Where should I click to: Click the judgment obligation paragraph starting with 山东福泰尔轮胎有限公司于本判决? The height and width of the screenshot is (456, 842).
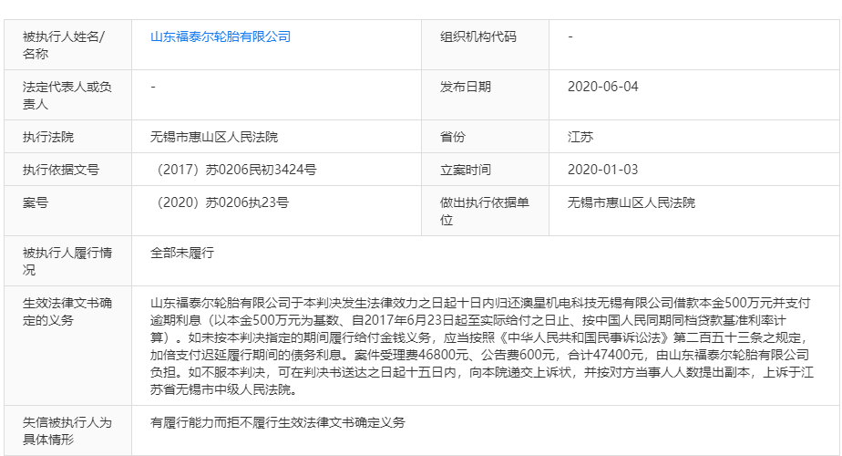pos(482,347)
